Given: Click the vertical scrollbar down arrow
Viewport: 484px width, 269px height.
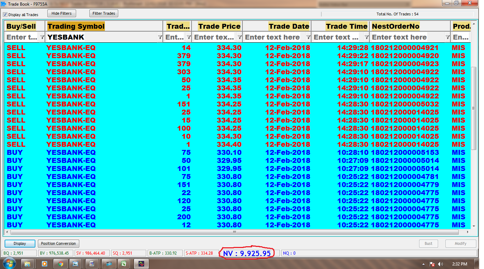Looking at the screenshot, I should 473,226.
